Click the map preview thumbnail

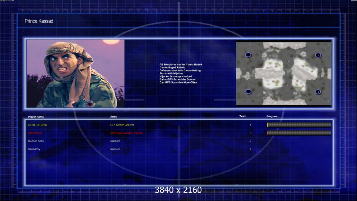coord(284,73)
